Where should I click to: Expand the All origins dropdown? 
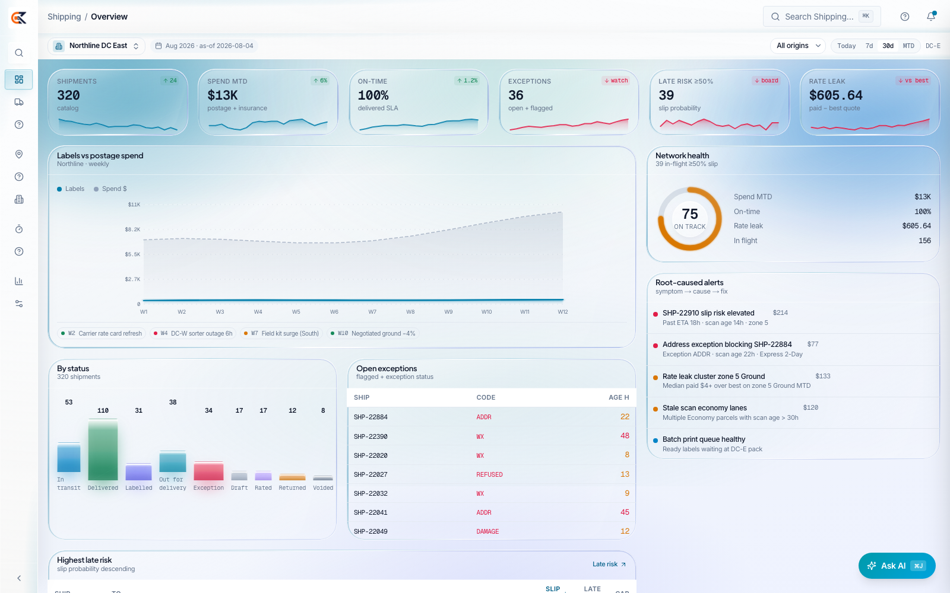point(799,46)
